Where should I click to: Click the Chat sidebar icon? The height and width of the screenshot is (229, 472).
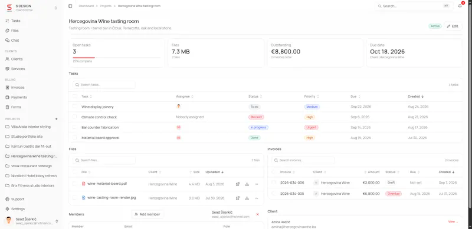[x=7, y=40]
